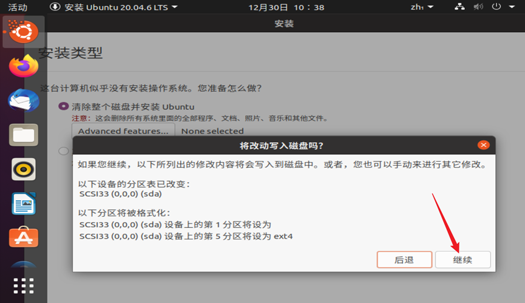525x303 pixels.
Task: Open the Files manager dock icon
Action: point(24,135)
